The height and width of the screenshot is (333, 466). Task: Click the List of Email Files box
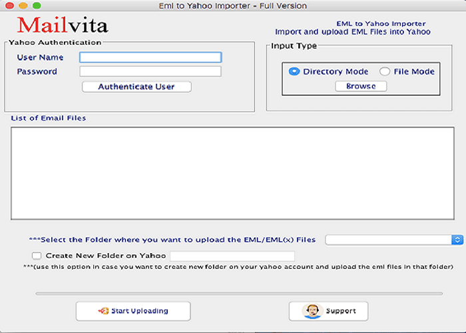(232, 174)
